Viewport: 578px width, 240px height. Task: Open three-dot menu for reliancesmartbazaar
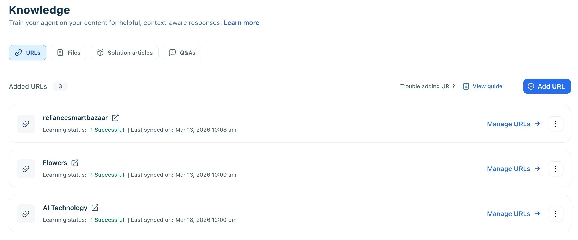(x=556, y=124)
